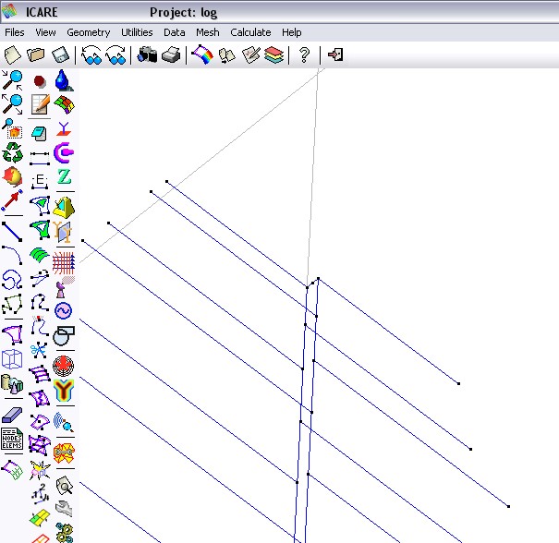Click the Y antenna on red plane icon
This screenshot has width=559, height=543.
(64, 129)
